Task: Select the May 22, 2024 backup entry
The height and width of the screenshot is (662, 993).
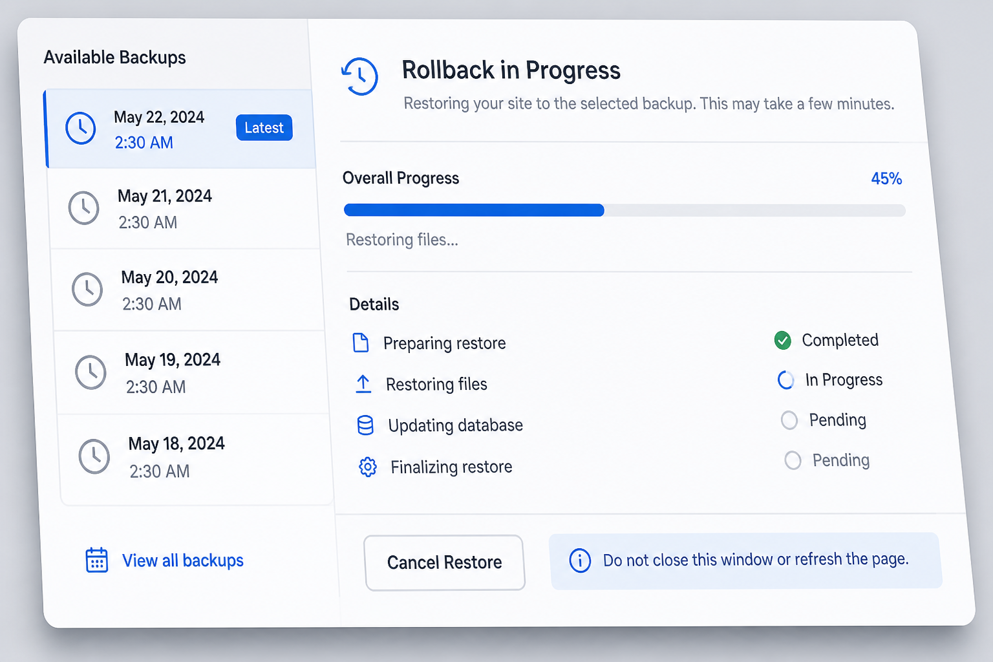Action: pos(180,129)
